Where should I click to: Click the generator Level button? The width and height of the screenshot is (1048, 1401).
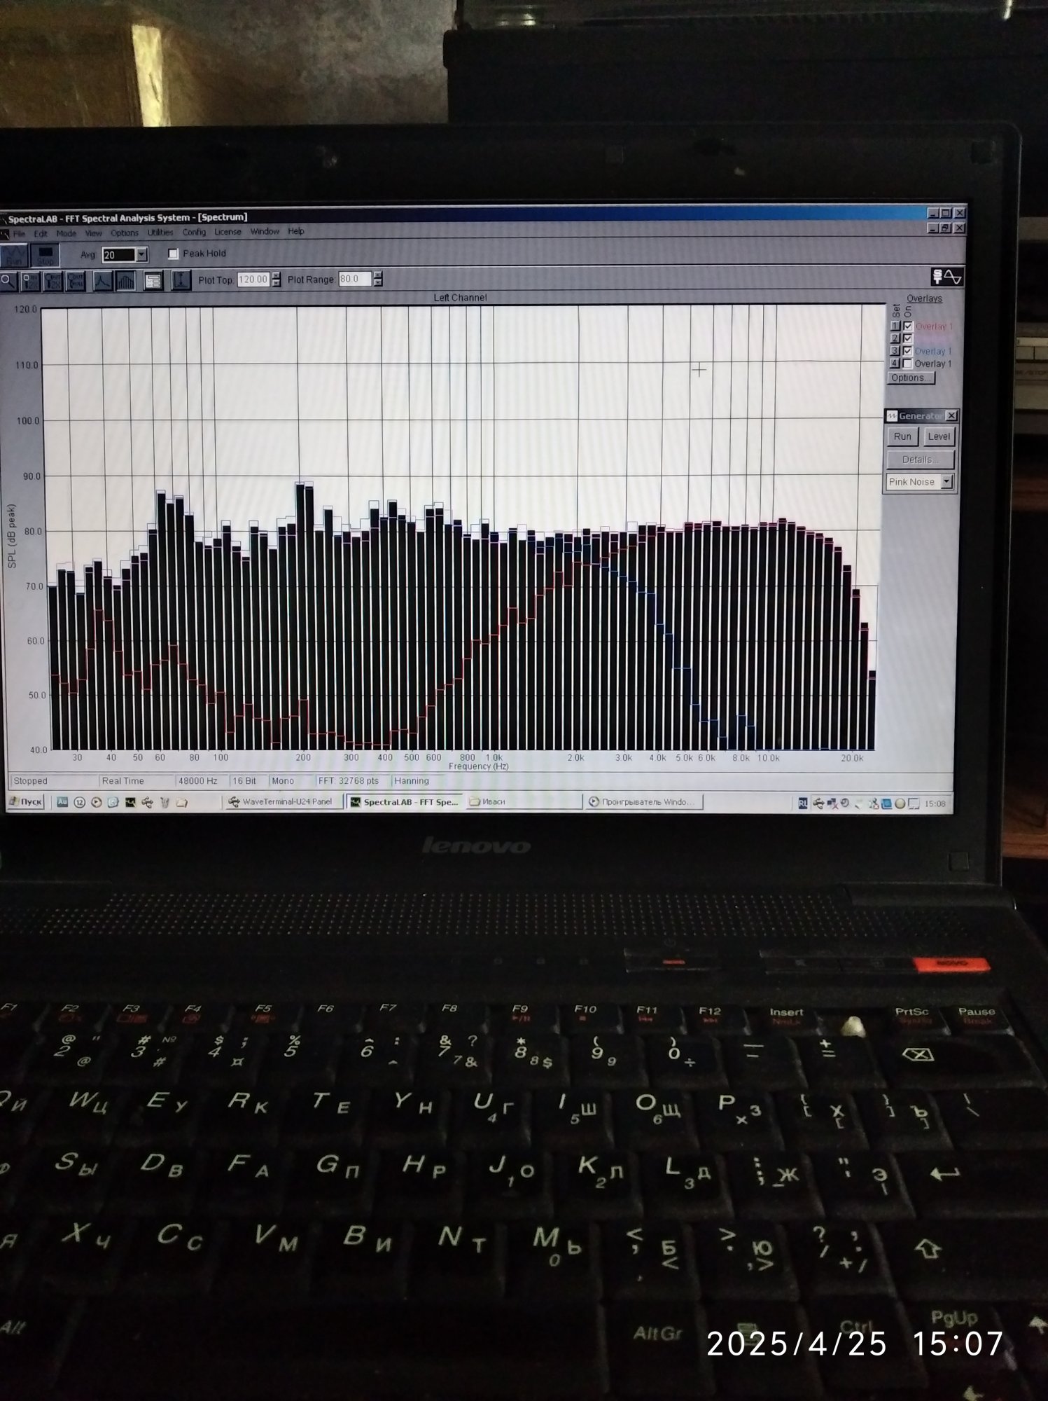939,436
